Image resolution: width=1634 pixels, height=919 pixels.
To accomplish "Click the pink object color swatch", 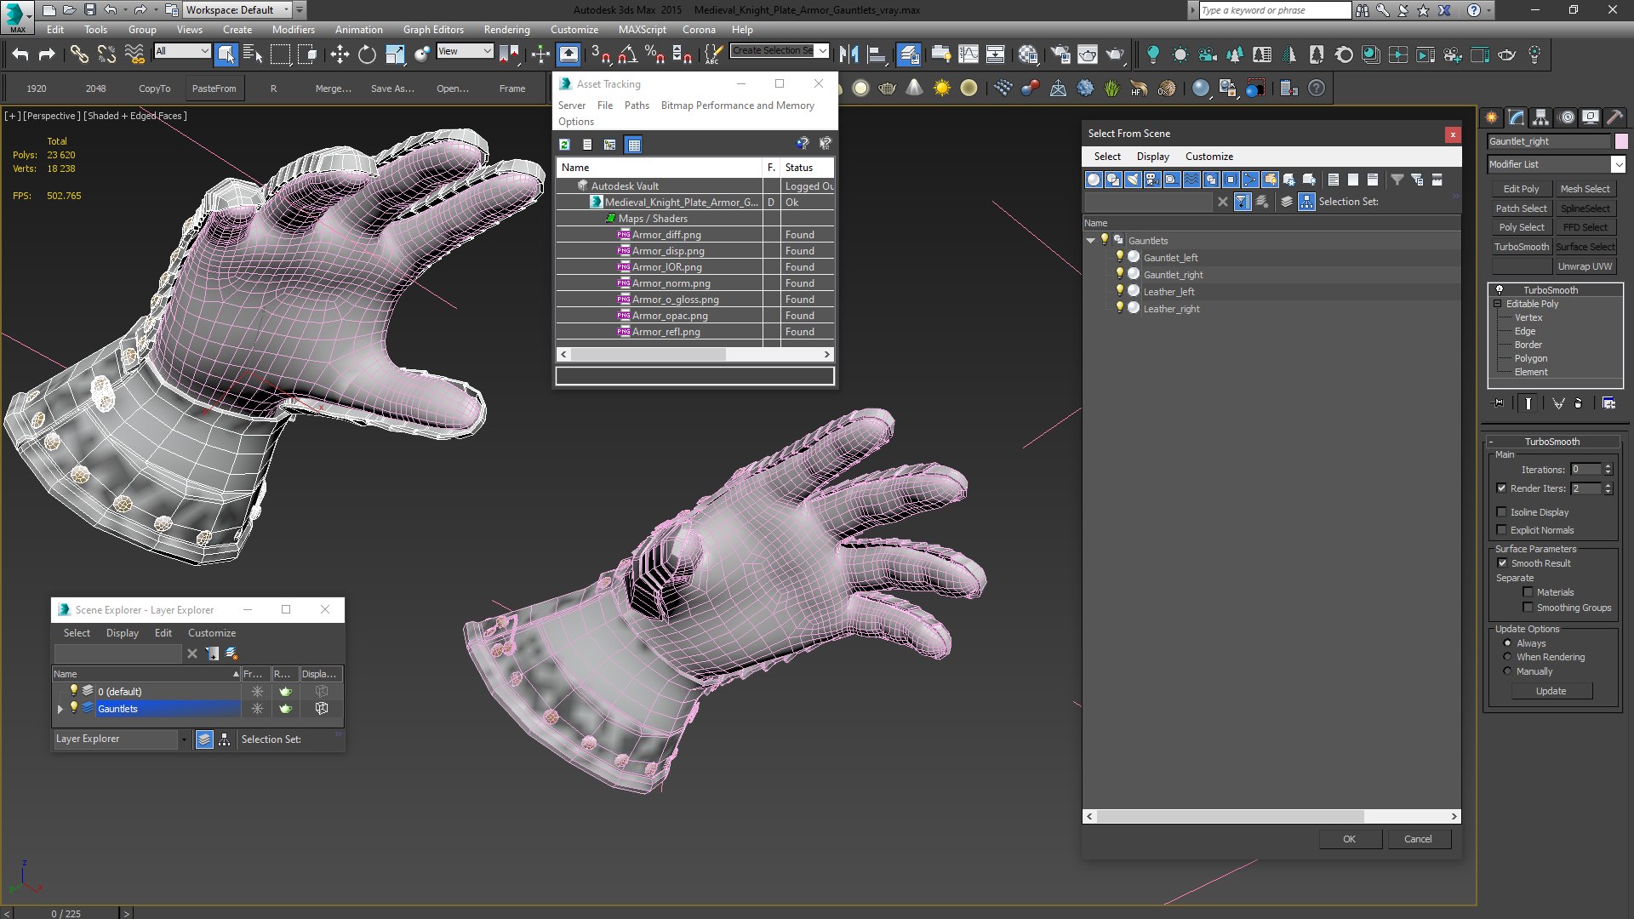I will pos(1621,141).
